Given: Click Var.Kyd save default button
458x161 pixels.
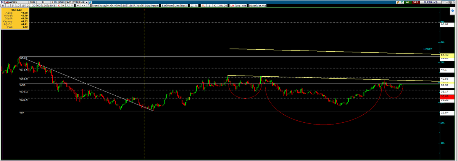Looking at the screenshot, I should [261, 6].
